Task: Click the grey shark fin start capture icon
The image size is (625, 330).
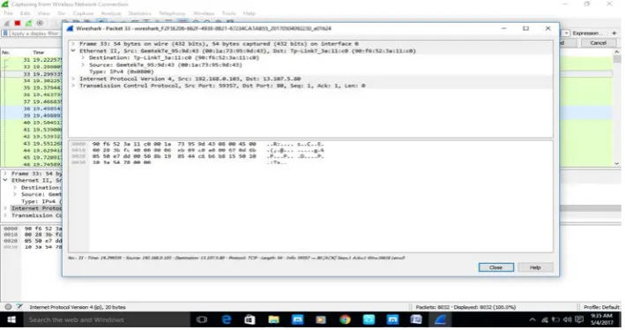Action: pos(6,23)
